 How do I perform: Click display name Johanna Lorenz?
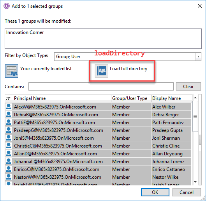(x=168, y=162)
